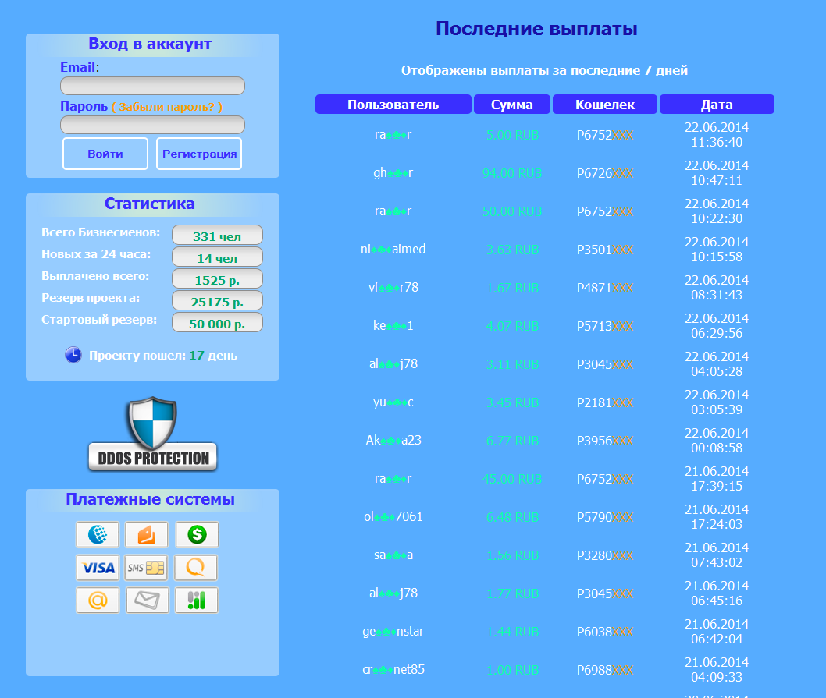
Task: Click wallet P5790XXX
Action: pyautogui.click(x=605, y=517)
